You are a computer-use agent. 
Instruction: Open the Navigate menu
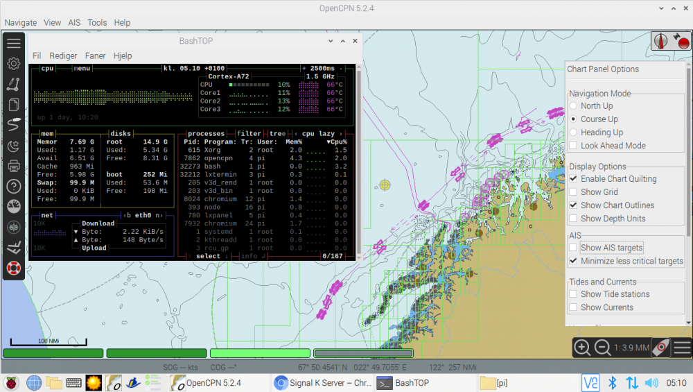21,23
